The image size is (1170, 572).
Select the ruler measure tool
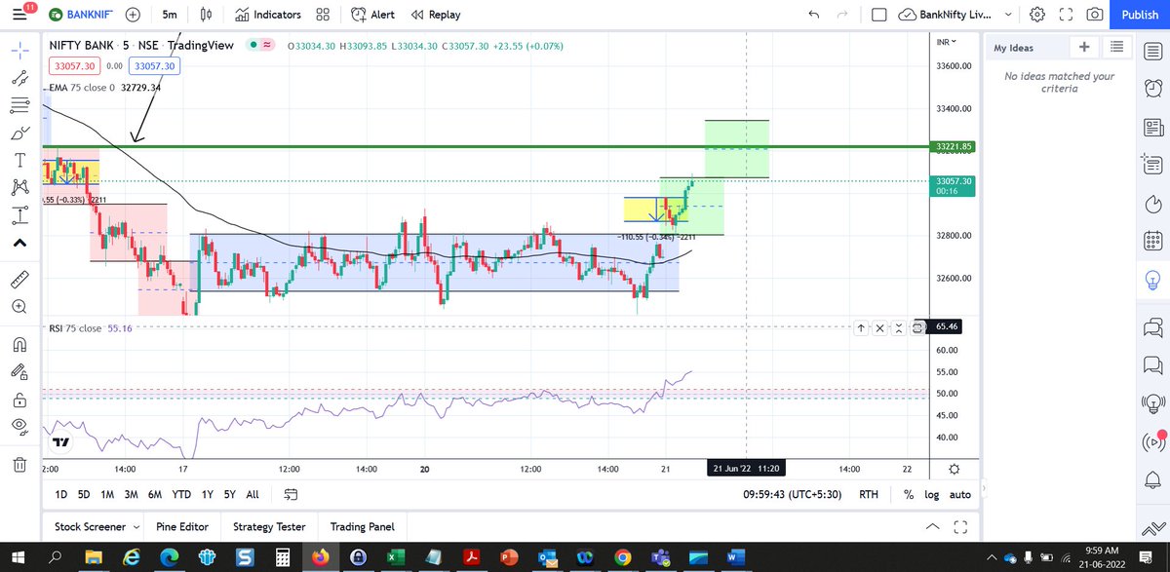[x=19, y=280]
